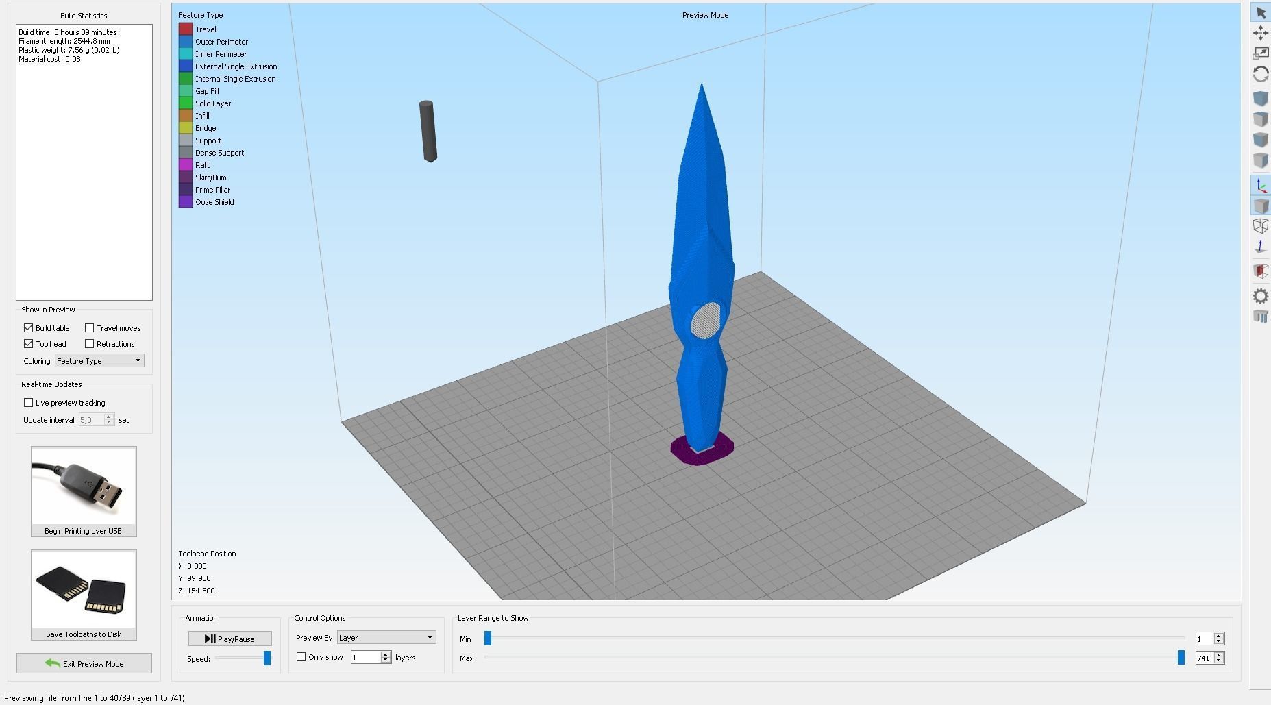Switch to top view cube icon
Screen dimensions: 1271x705
1261,119
